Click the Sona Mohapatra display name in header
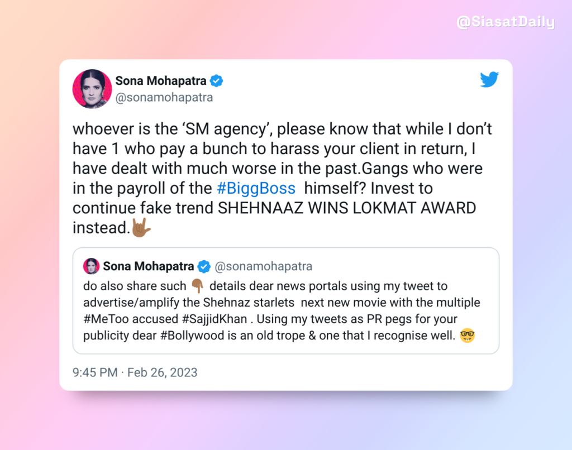 [161, 80]
